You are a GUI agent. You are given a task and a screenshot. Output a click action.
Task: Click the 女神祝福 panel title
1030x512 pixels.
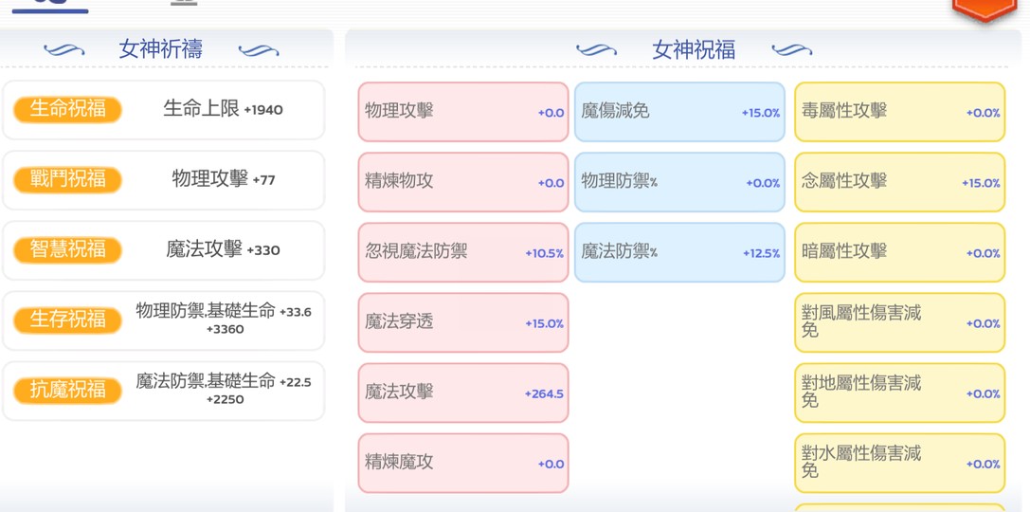694,50
